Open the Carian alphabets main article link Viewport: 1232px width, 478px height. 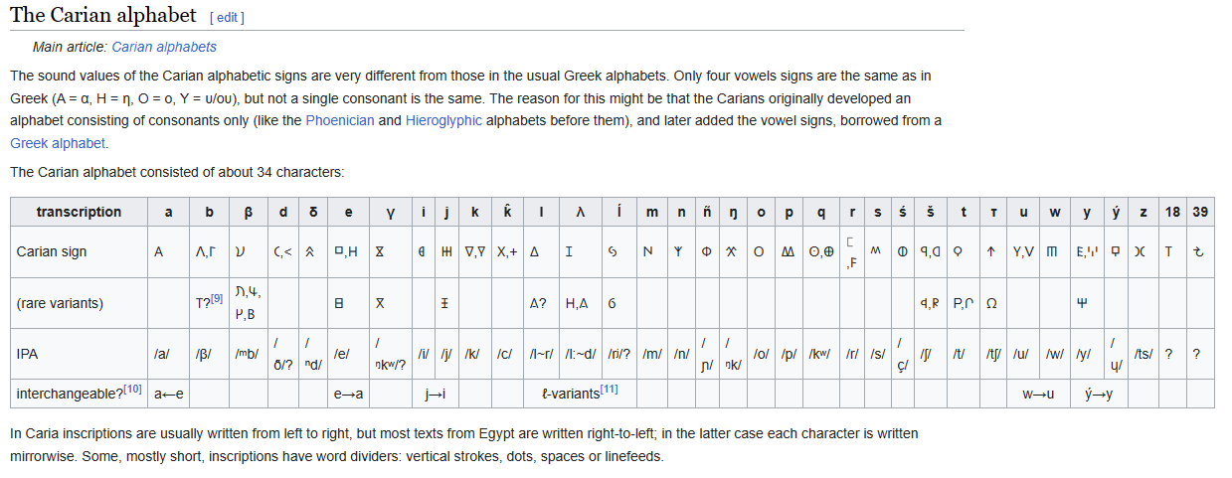(164, 47)
